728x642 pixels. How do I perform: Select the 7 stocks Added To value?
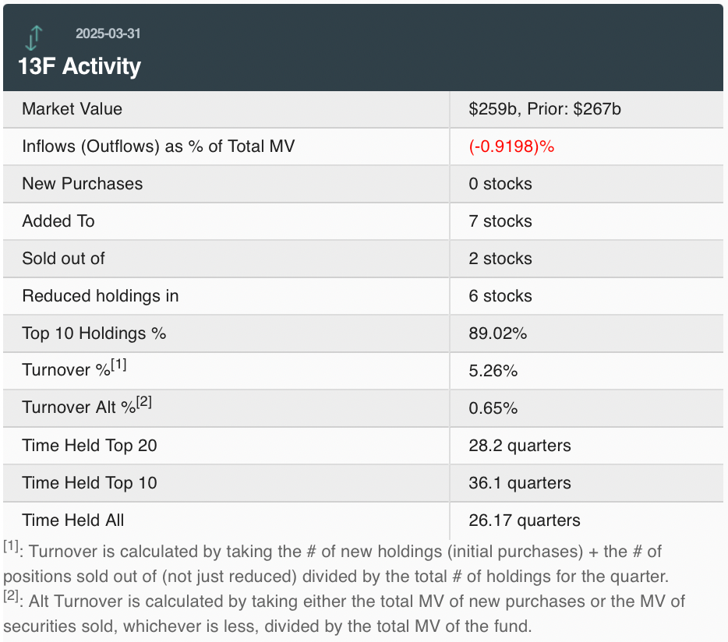(x=500, y=221)
